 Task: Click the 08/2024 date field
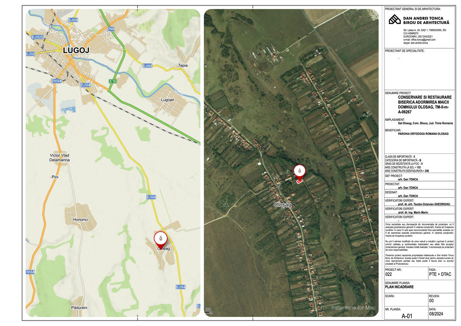coord(436,314)
